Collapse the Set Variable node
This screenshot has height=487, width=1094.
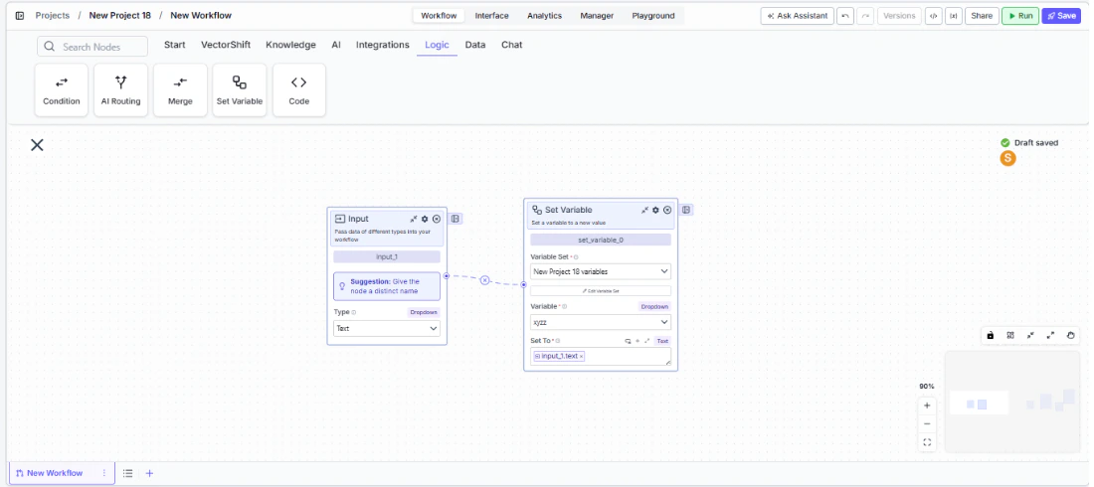(x=644, y=210)
